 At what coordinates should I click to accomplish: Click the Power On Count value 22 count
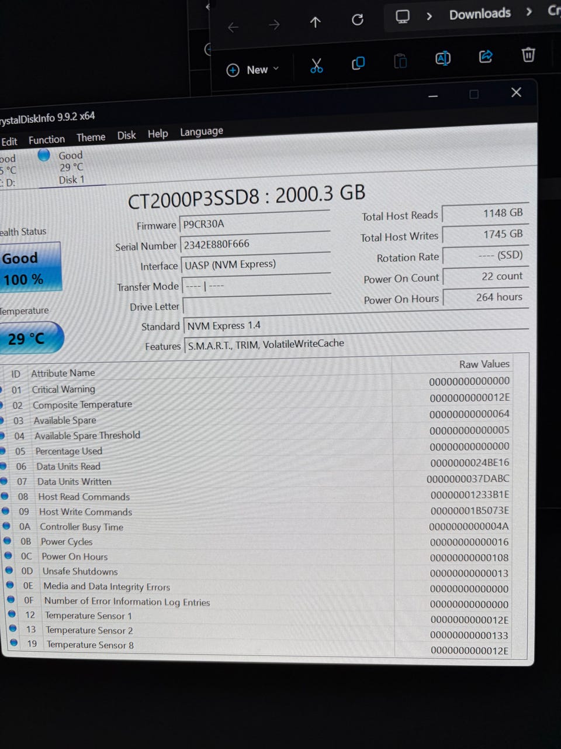coord(486,276)
